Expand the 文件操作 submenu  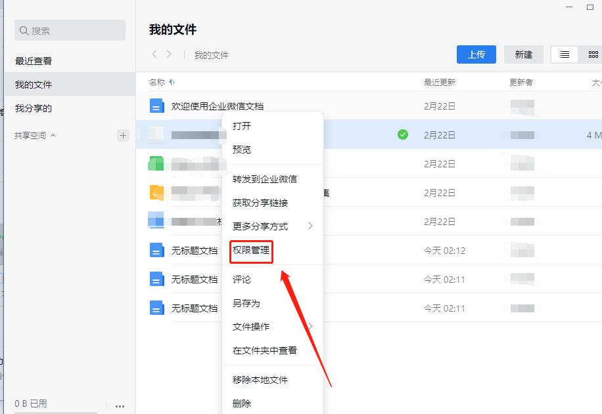click(250, 326)
